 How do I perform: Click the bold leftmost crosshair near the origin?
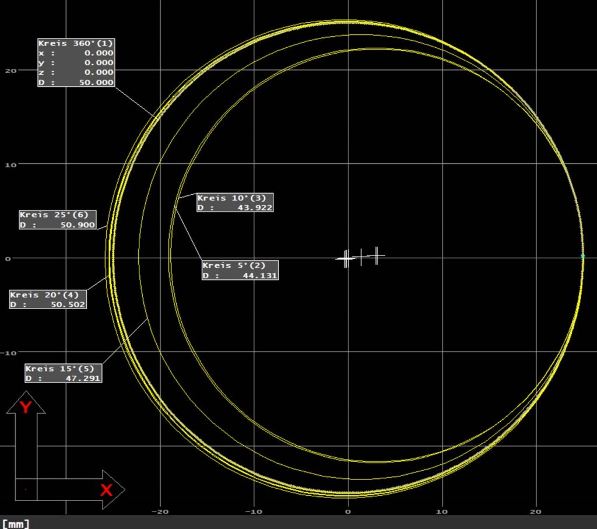[x=346, y=258]
